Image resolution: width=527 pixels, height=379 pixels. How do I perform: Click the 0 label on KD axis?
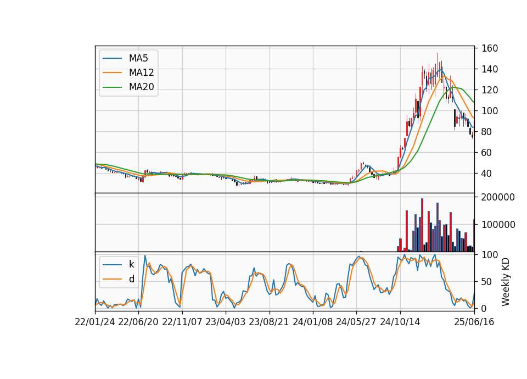484,308
